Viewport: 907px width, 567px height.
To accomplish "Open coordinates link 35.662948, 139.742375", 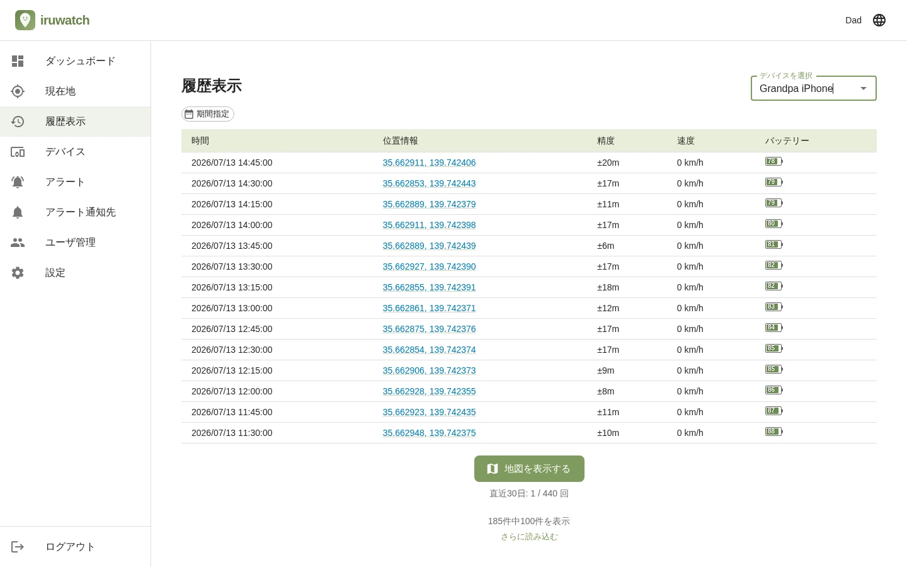I will point(430,433).
